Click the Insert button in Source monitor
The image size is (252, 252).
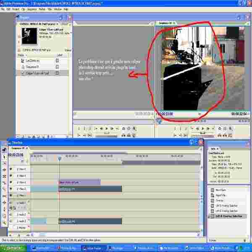click(x=123, y=136)
